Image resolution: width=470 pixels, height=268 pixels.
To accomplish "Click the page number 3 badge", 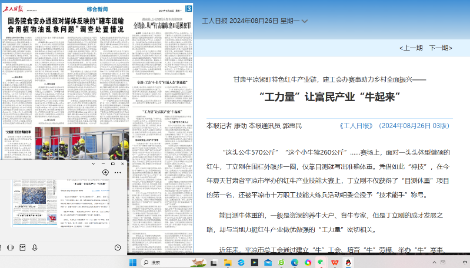I will [x=189, y=9].
